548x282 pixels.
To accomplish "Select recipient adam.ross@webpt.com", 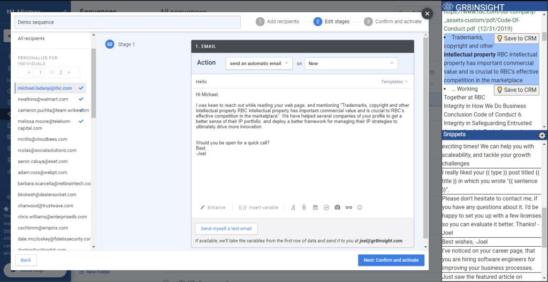I will (x=42, y=173).
